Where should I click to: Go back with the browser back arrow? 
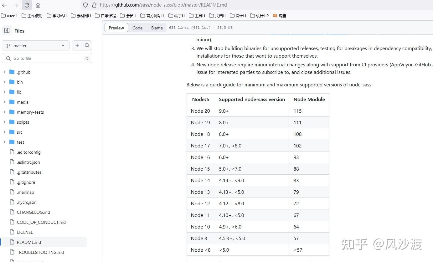(x=5, y=5)
